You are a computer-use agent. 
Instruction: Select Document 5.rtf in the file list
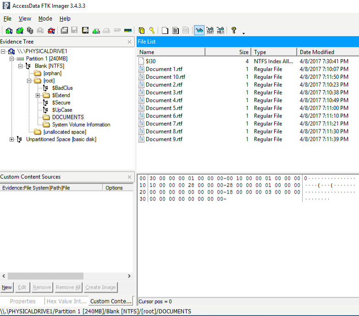[164, 108]
